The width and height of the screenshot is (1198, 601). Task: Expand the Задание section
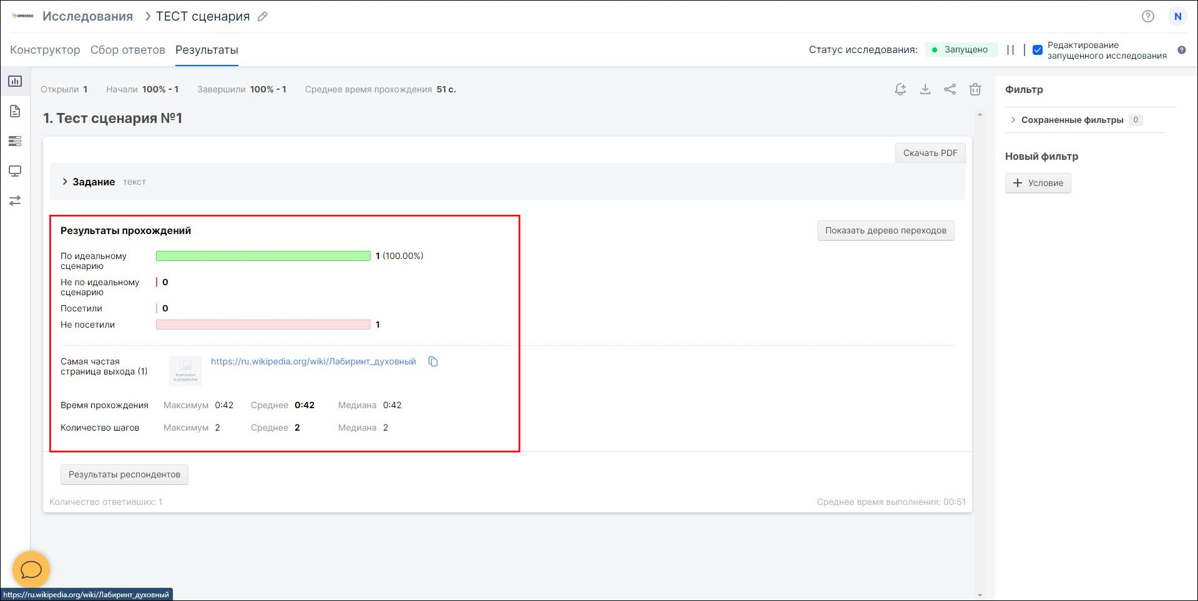[65, 182]
